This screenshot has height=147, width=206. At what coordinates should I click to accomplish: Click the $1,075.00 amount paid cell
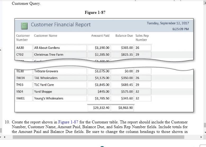[99, 71]
